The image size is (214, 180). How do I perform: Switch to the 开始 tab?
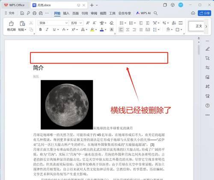click(57, 13)
